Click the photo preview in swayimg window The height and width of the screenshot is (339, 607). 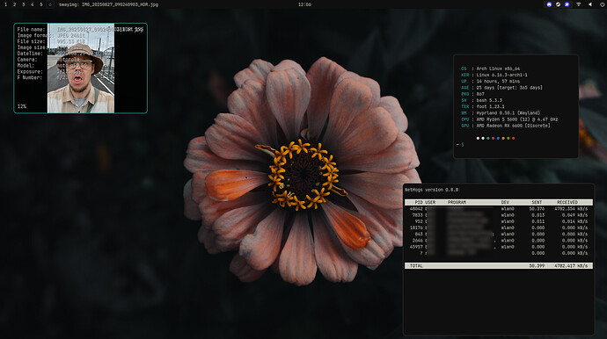pyautogui.click(x=81, y=68)
